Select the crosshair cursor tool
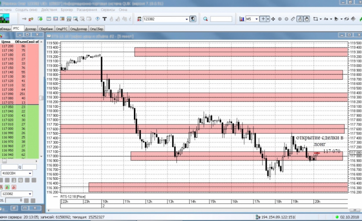Viewport: 362px width, 221px height. (x=263, y=19)
